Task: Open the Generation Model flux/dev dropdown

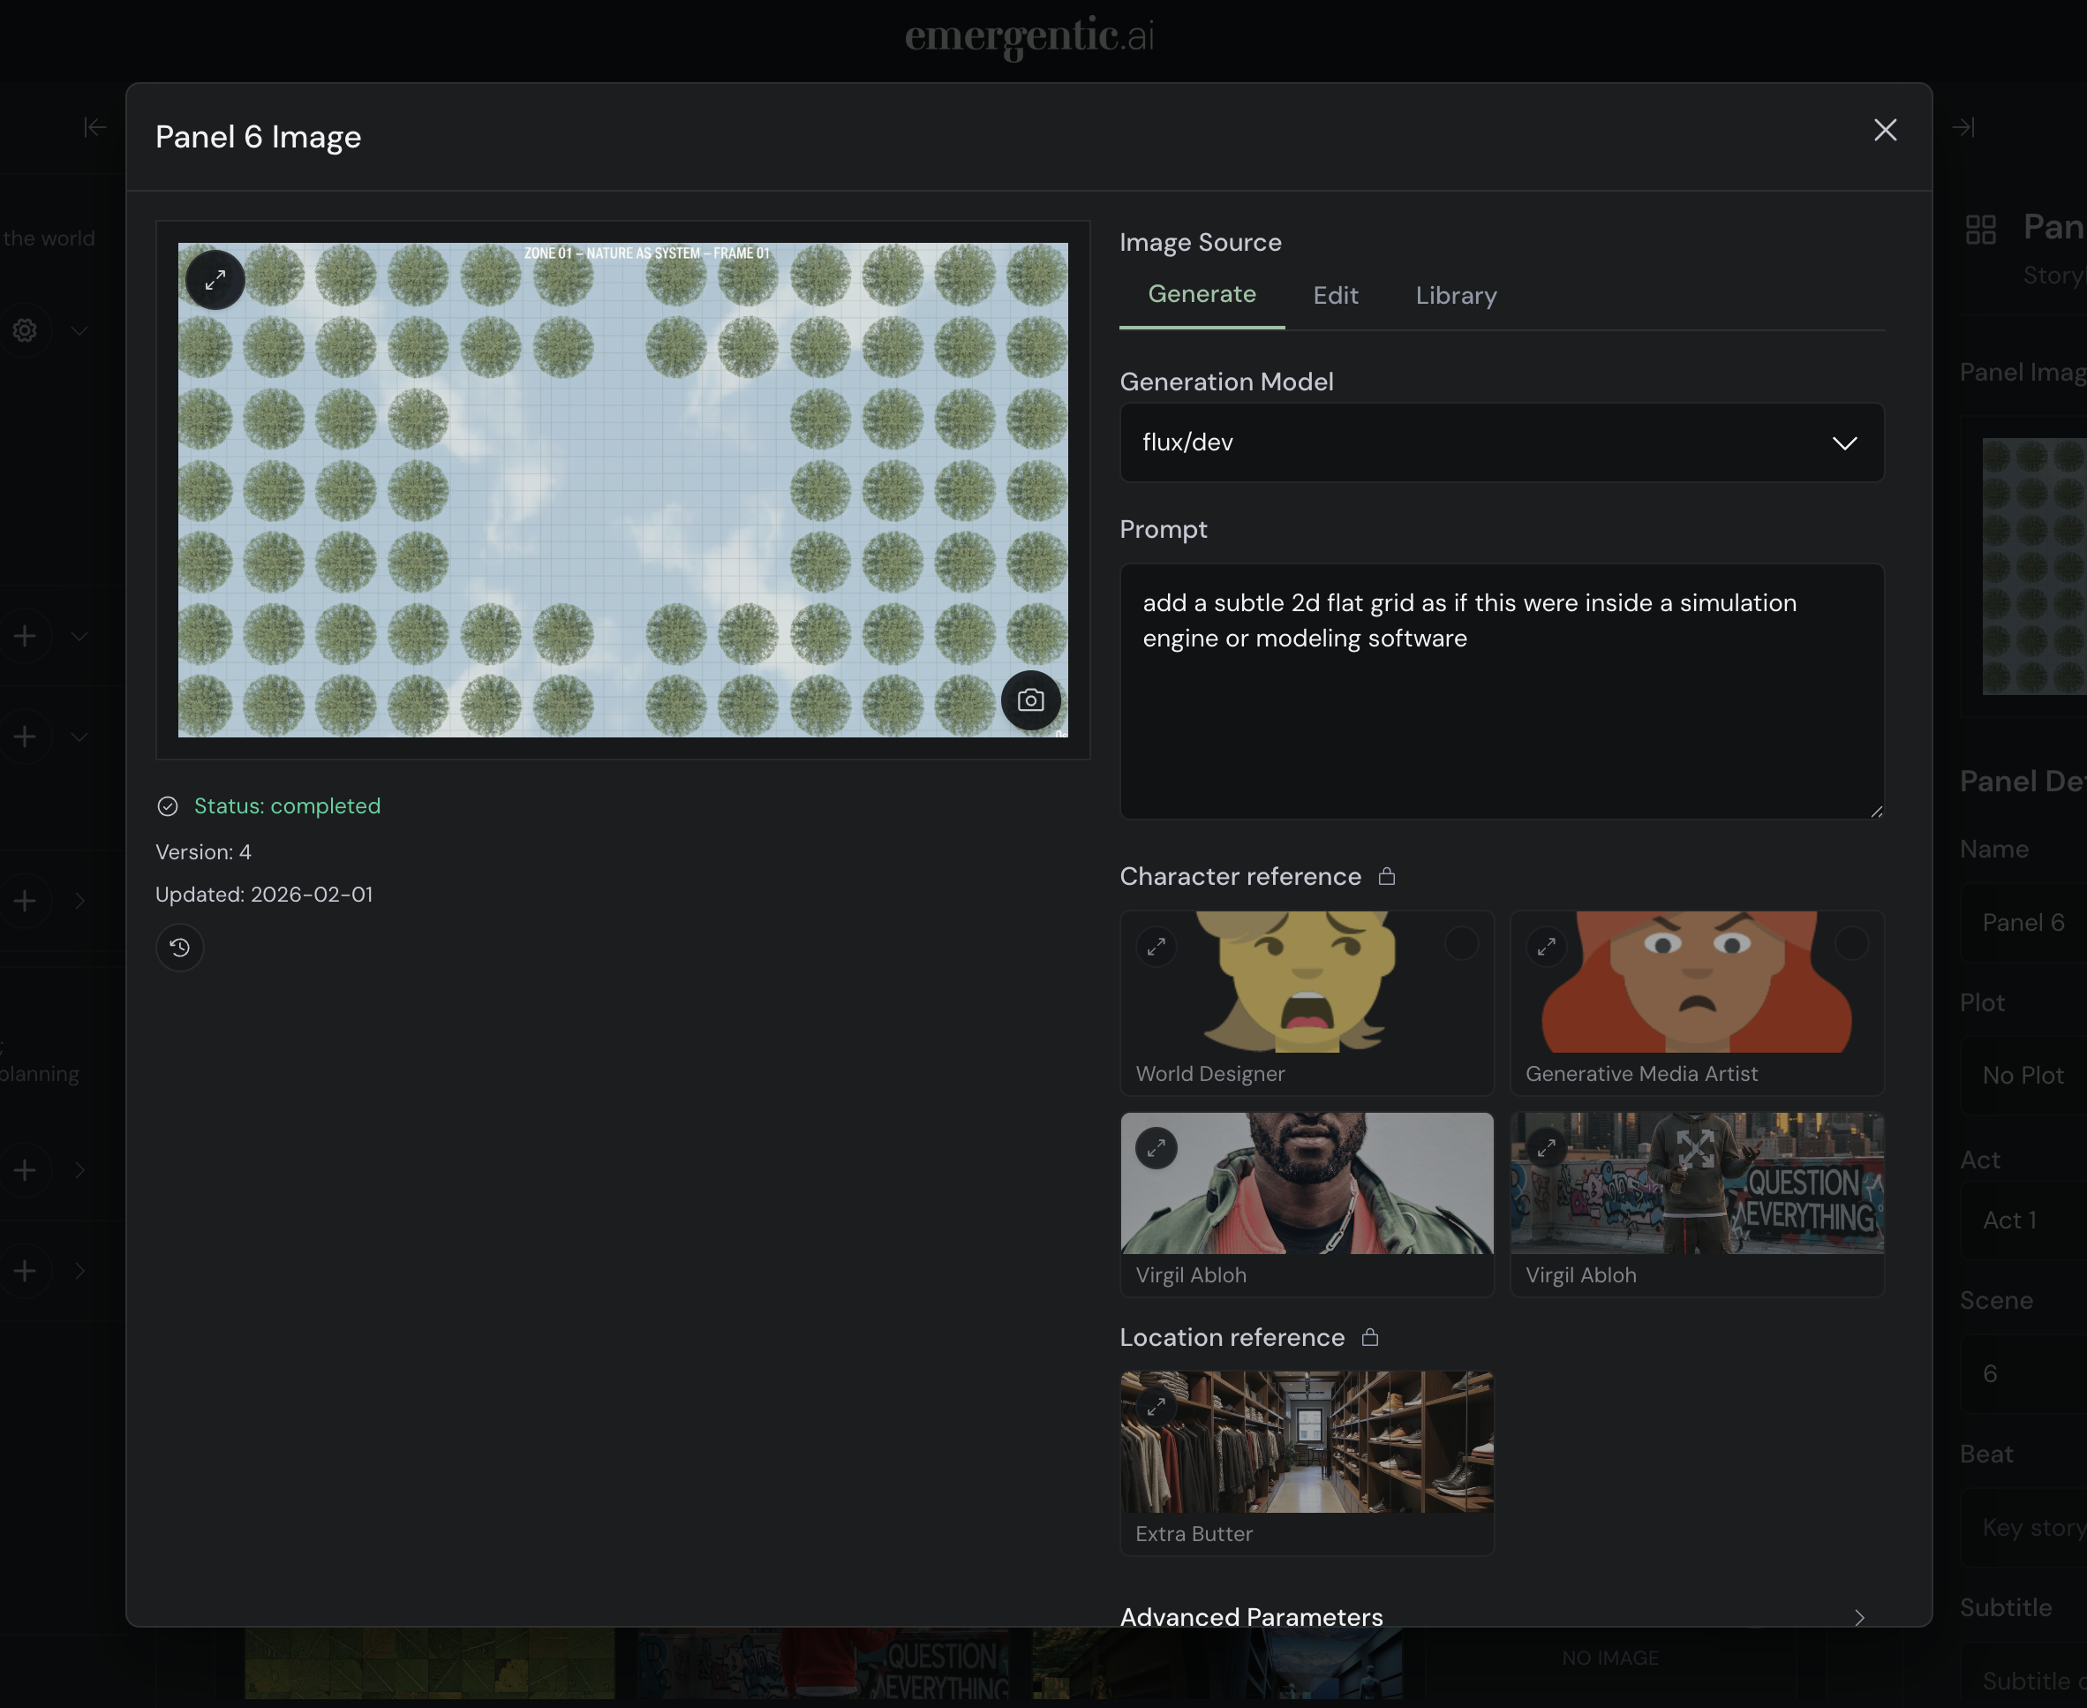Action: click(x=1501, y=442)
